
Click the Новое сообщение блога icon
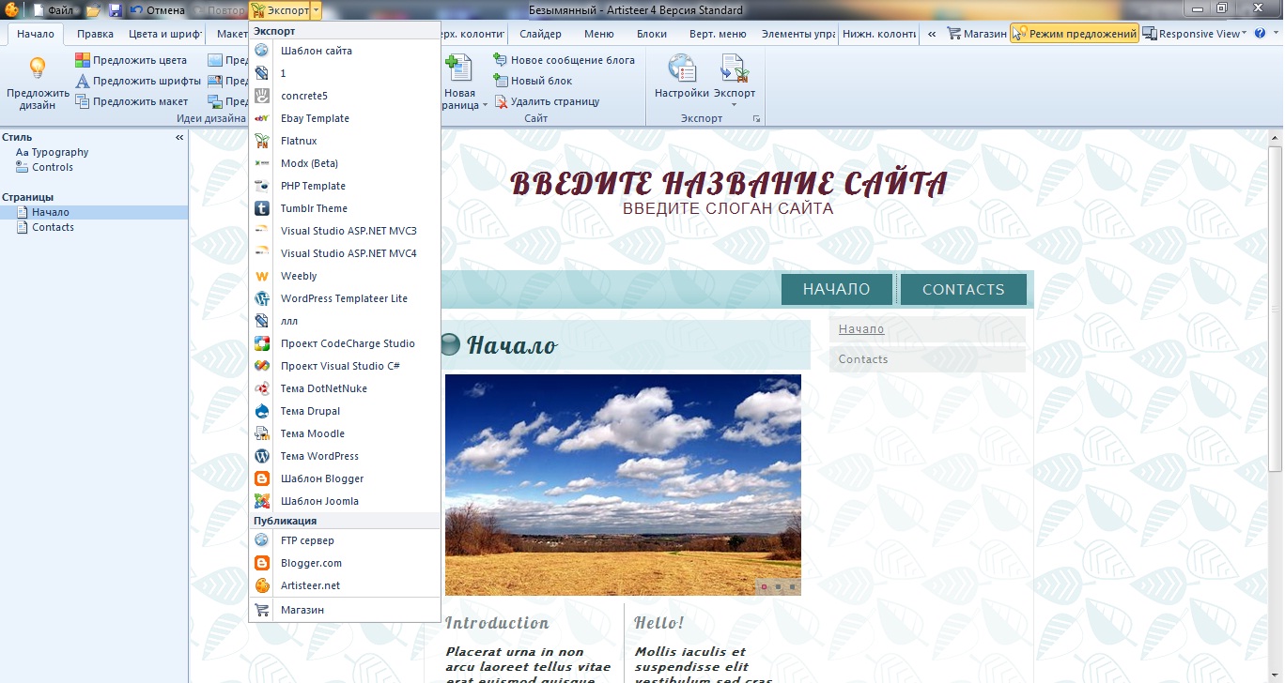501,60
